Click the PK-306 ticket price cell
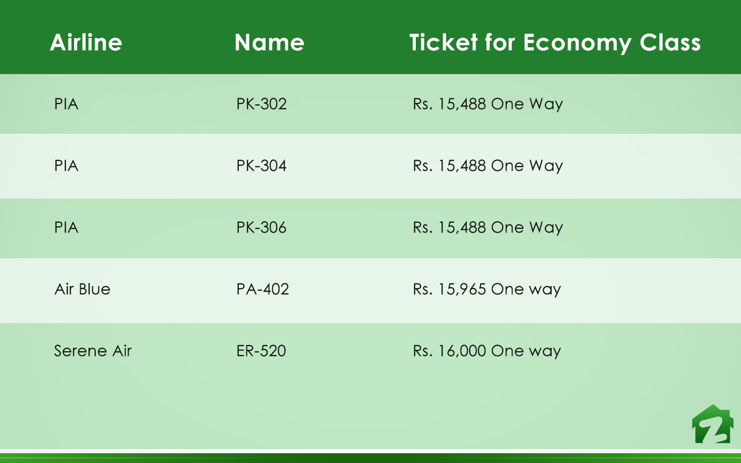741x463 pixels. click(488, 227)
